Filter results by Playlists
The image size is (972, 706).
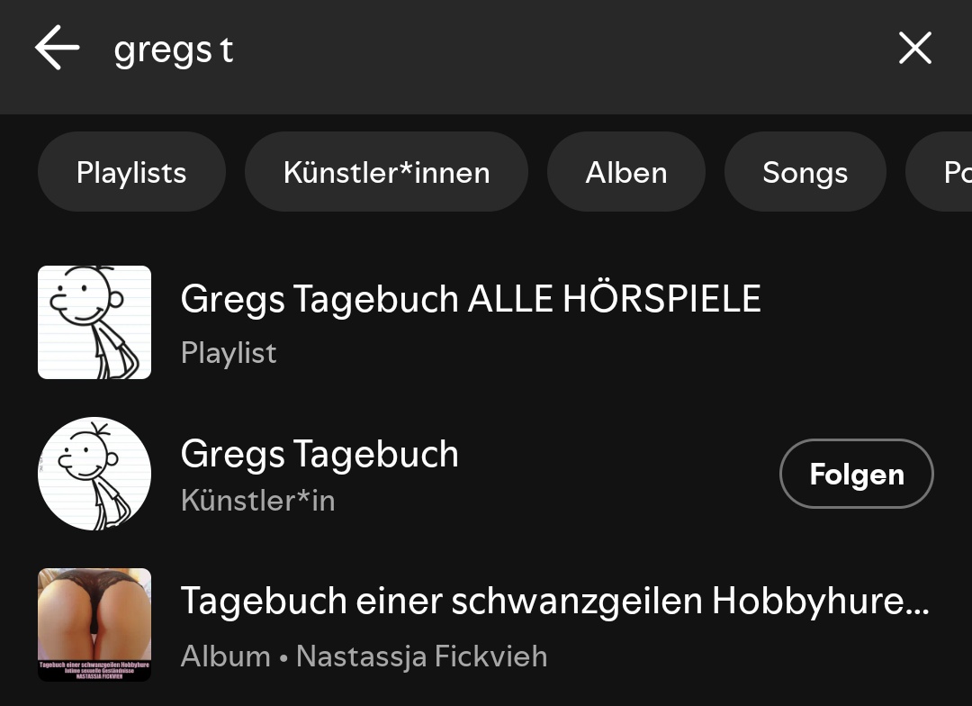pos(131,172)
